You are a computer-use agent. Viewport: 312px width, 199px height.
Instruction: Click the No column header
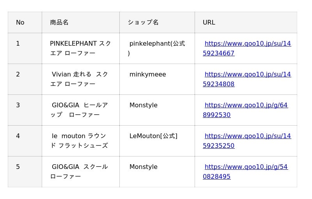pyautogui.click(x=20, y=23)
